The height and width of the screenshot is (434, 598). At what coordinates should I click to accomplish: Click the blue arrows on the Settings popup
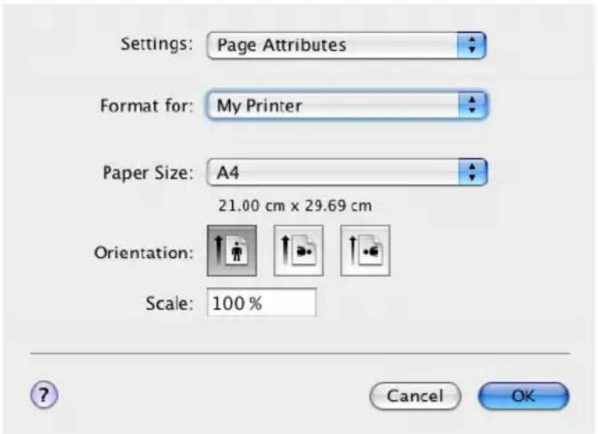[472, 45]
